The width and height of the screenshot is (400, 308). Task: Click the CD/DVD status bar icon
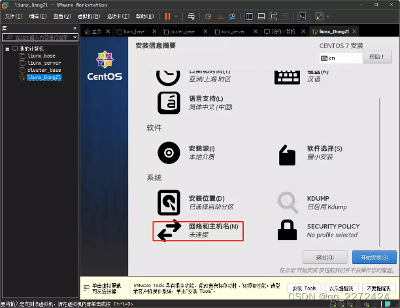coord(342,304)
